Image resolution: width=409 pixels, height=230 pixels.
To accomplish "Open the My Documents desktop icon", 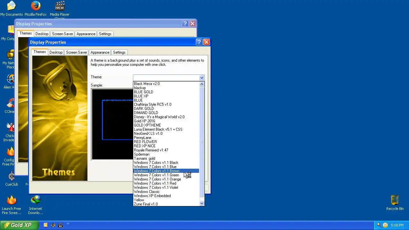I will click(12, 9).
